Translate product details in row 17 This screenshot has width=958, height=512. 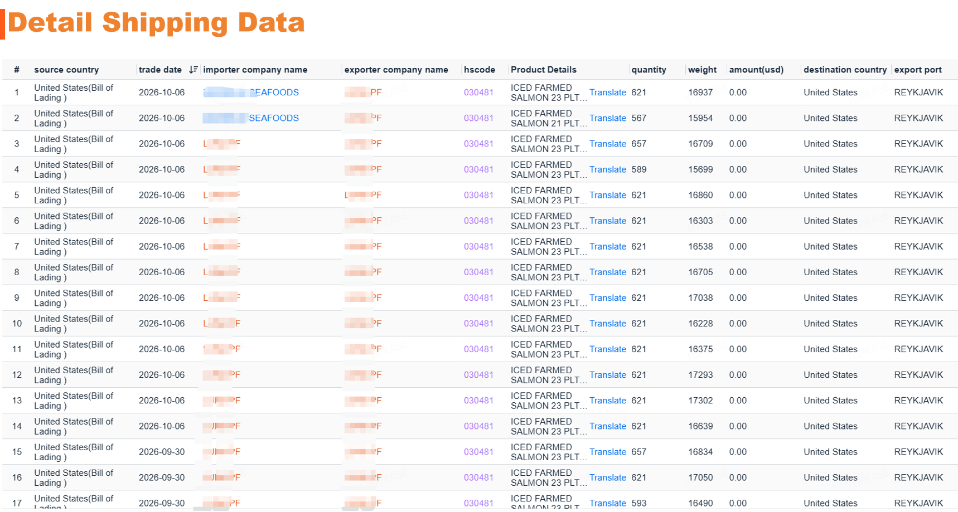coord(608,503)
